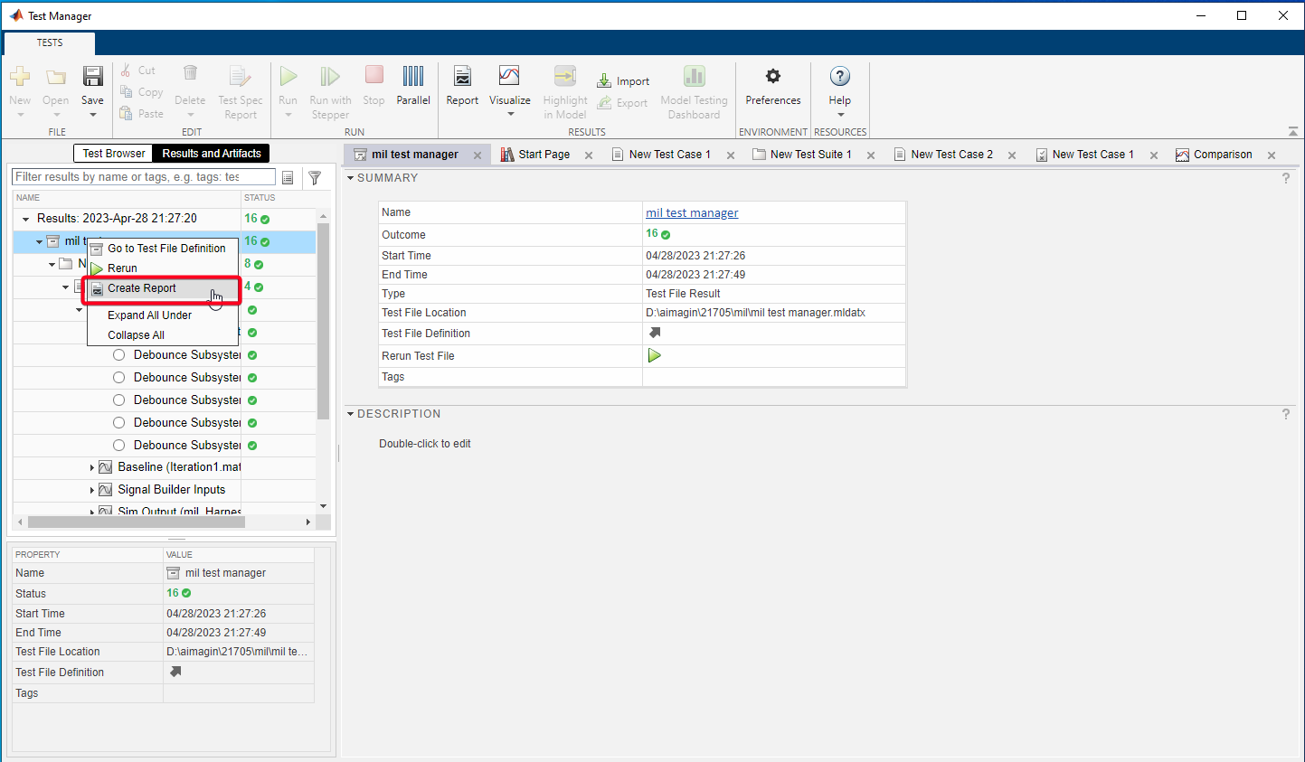Click the Baseline (Iteration1.mat) row
This screenshot has height=762, width=1305.
(165, 467)
